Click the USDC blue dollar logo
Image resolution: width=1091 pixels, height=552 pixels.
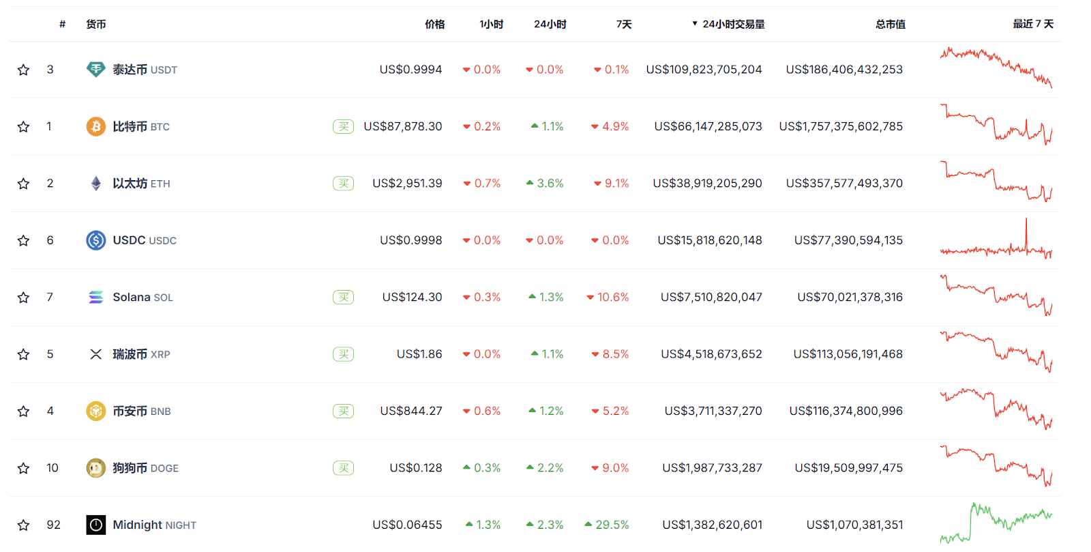pos(96,240)
